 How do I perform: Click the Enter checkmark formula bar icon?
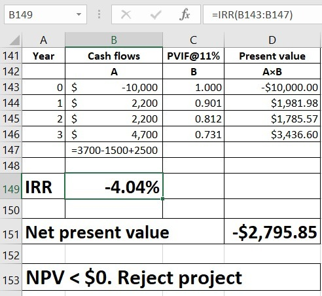[x=156, y=15]
